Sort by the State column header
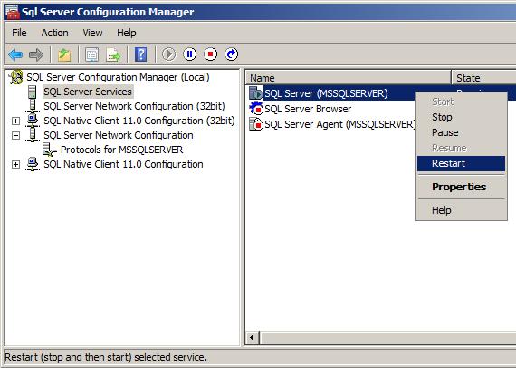This screenshot has height=368, width=516. point(483,78)
